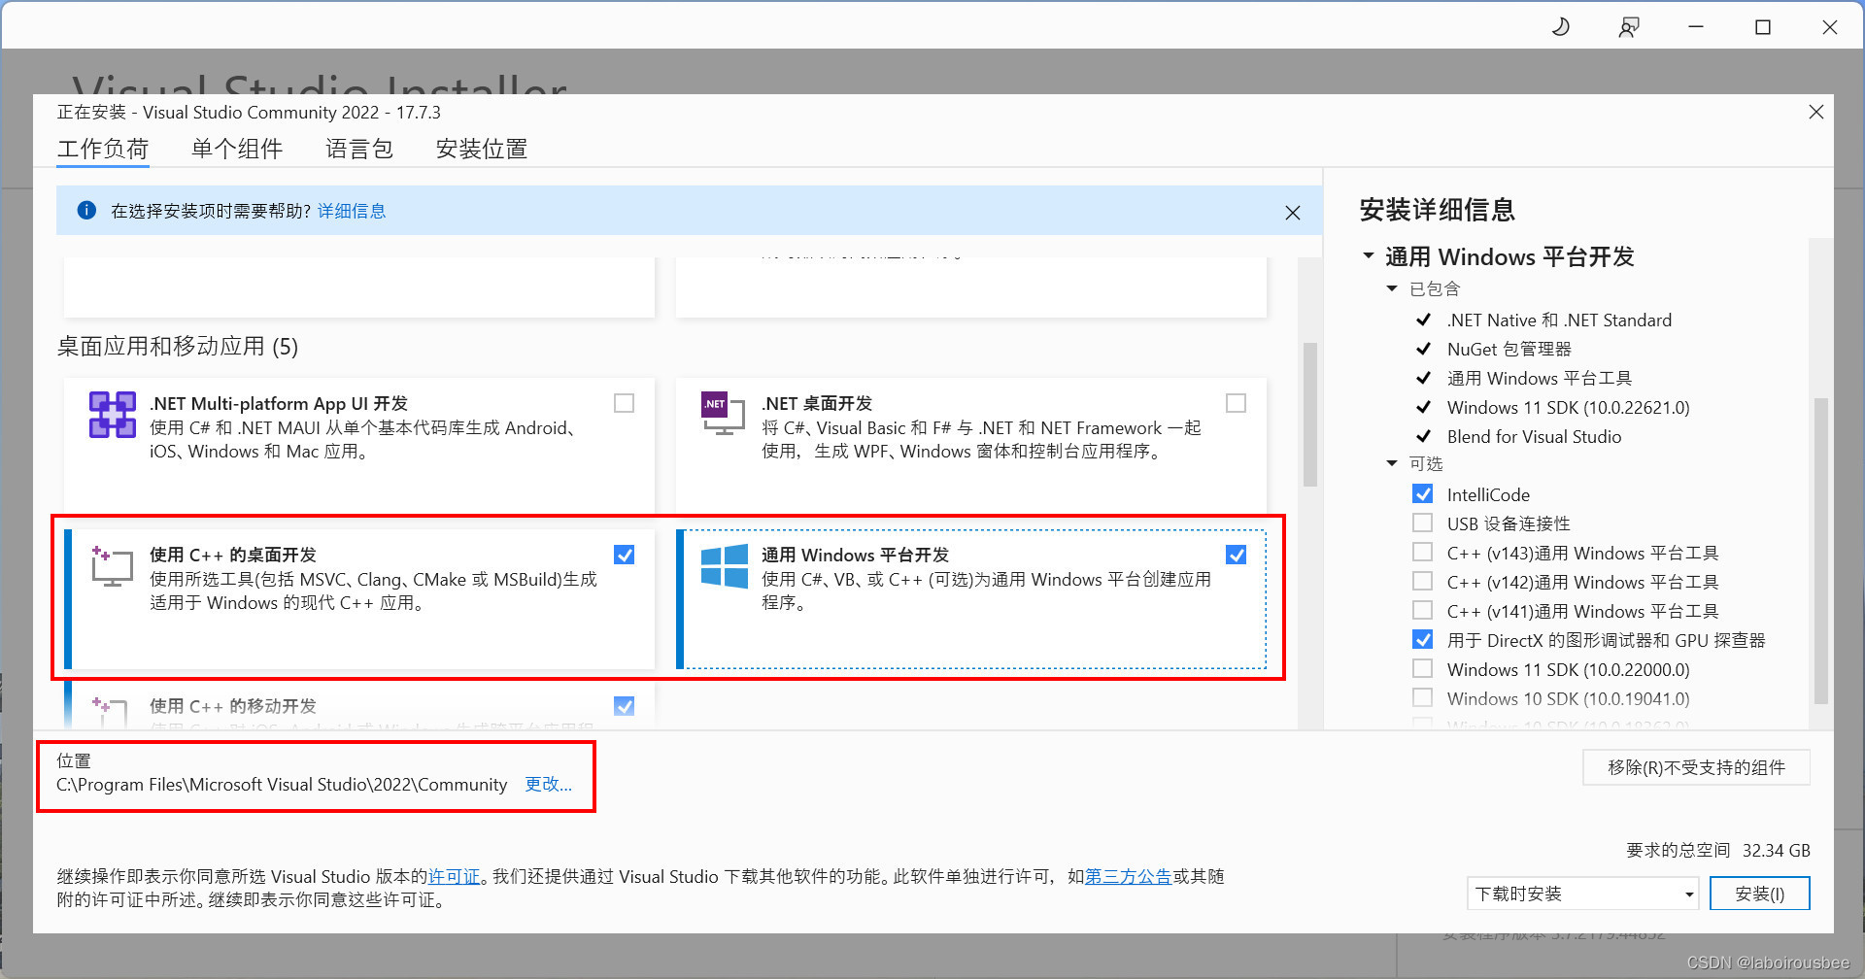The width and height of the screenshot is (1865, 979).
Task: Select Blend for Visual Studio item
Action: (x=1534, y=436)
